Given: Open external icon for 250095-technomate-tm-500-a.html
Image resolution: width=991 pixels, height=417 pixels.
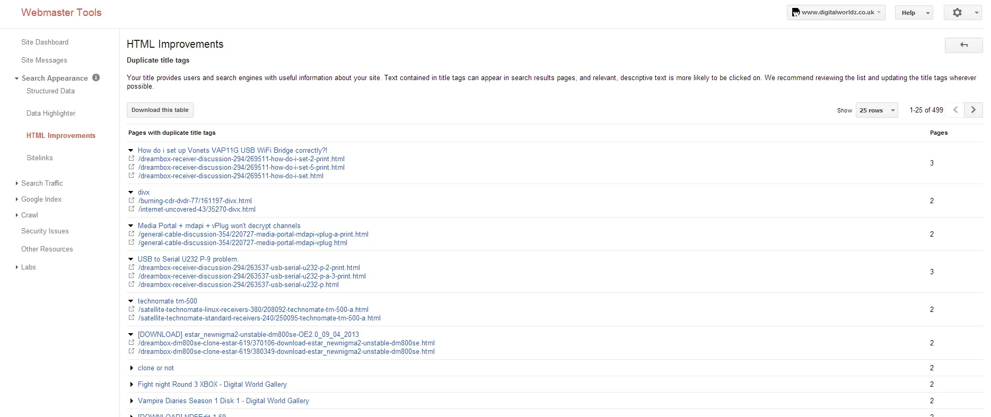Looking at the screenshot, I should pyautogui.click(x=131, y=318).
